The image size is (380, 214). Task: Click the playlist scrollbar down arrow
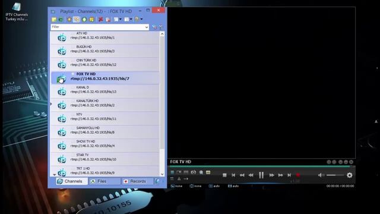click(162, 174)
